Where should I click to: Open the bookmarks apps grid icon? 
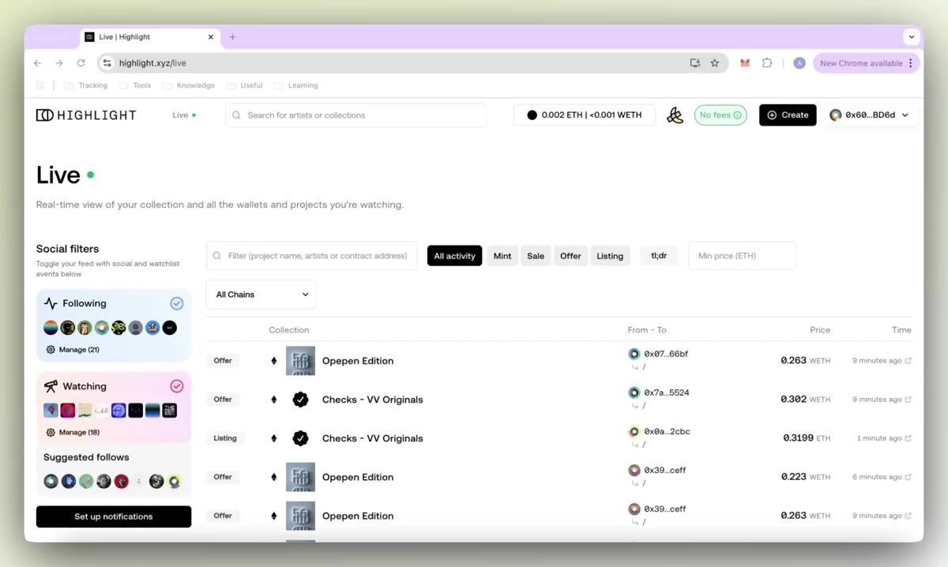point(40,85)
